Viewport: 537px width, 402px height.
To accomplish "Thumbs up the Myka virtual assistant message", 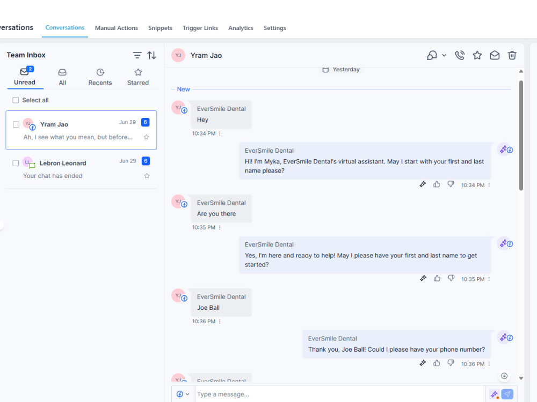I will coord(436,184).
